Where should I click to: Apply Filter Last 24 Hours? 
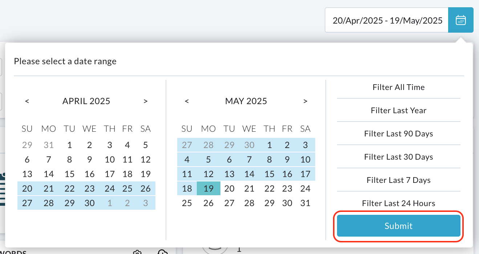398,203
